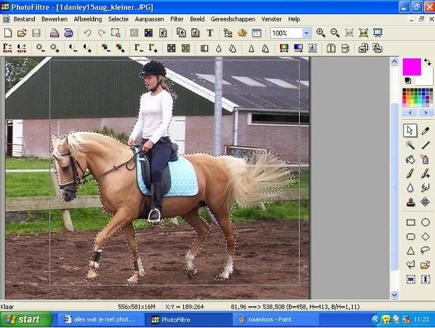Viewport: 435px width, 328px height.
Task: Activate the arrow Selection tool
Action: tap(410, 131)
